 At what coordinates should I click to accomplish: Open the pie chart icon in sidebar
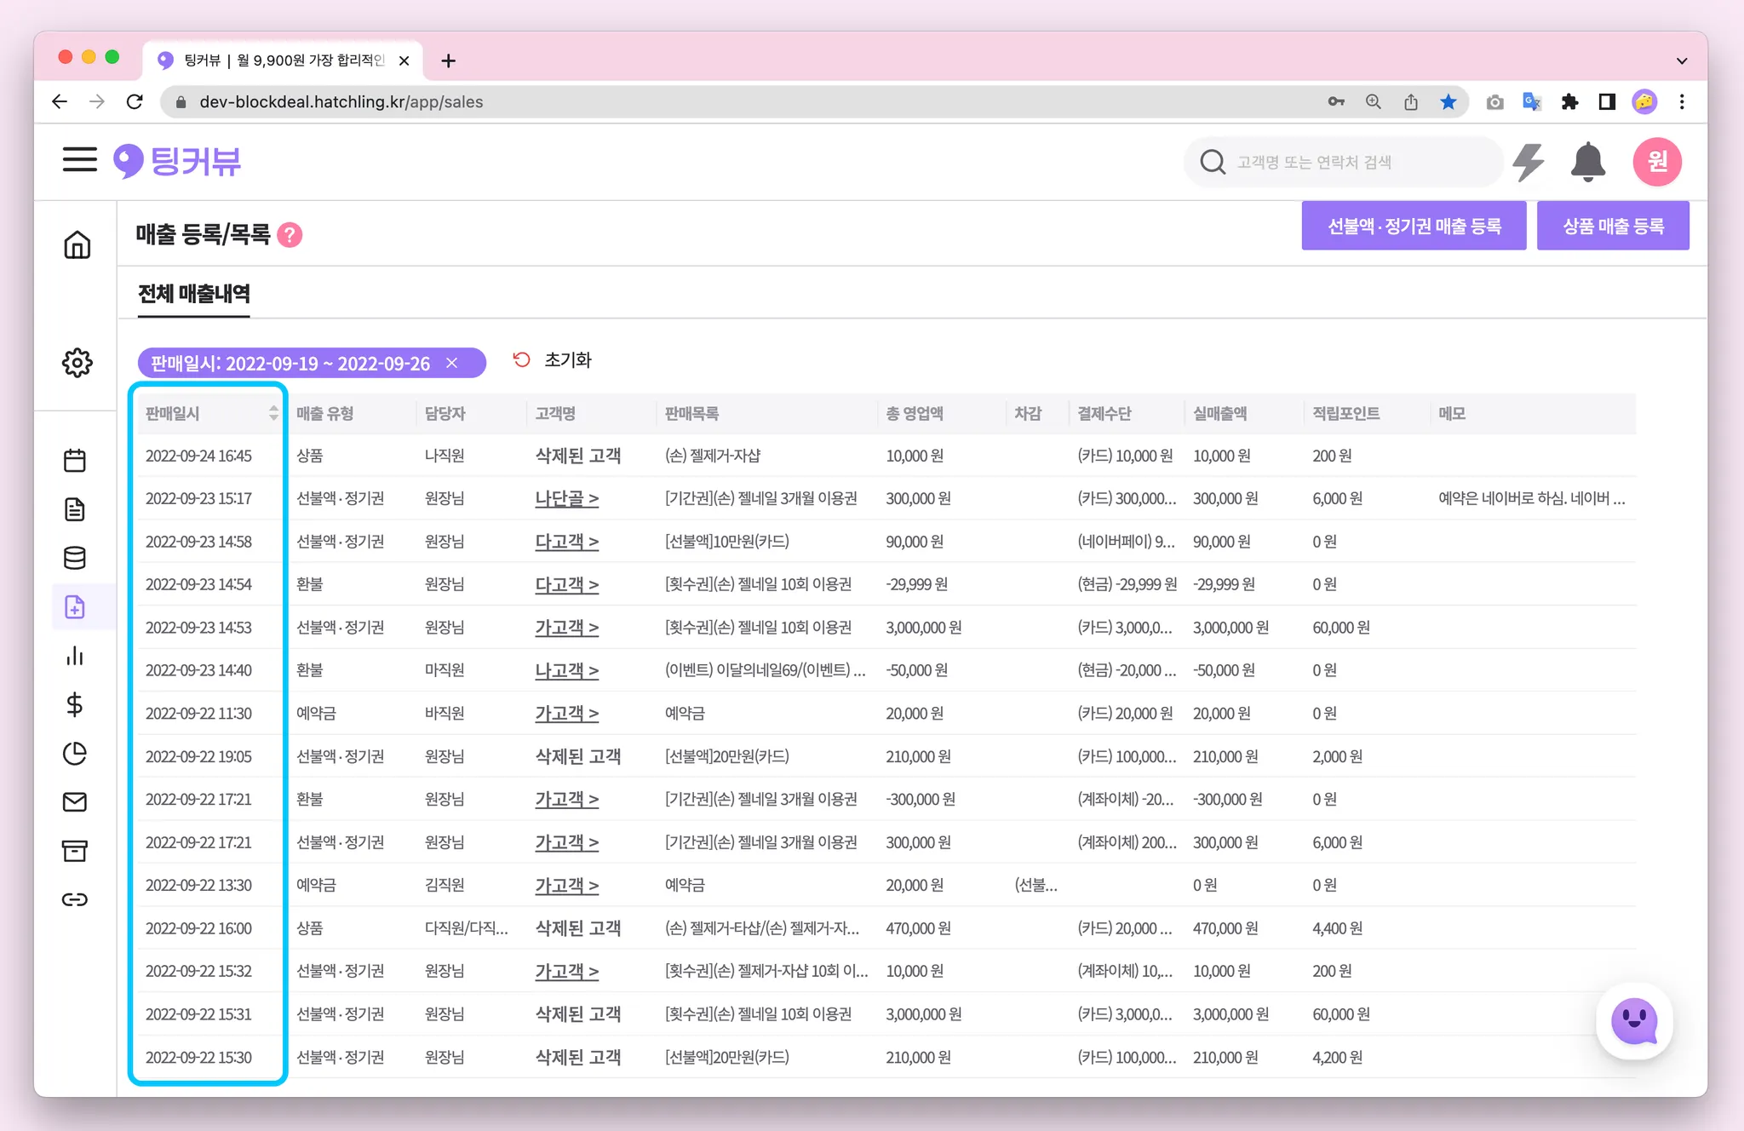point(75,754)
